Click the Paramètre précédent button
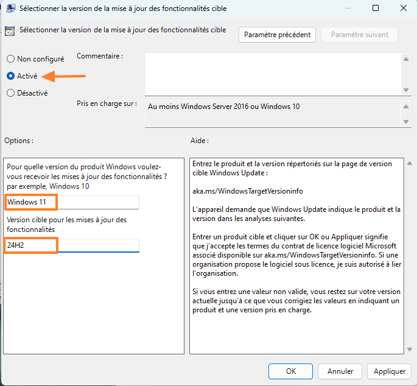This screenshot has width=417, height=386. point(277,35)
